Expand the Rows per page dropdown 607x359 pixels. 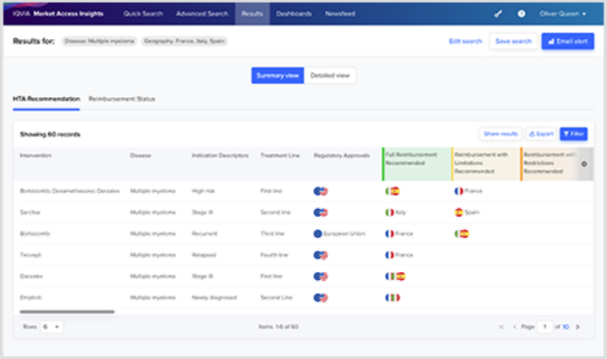[53, 327]
